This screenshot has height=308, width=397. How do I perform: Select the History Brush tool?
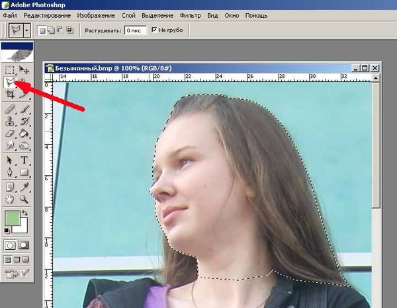click(x=24, y=122)
